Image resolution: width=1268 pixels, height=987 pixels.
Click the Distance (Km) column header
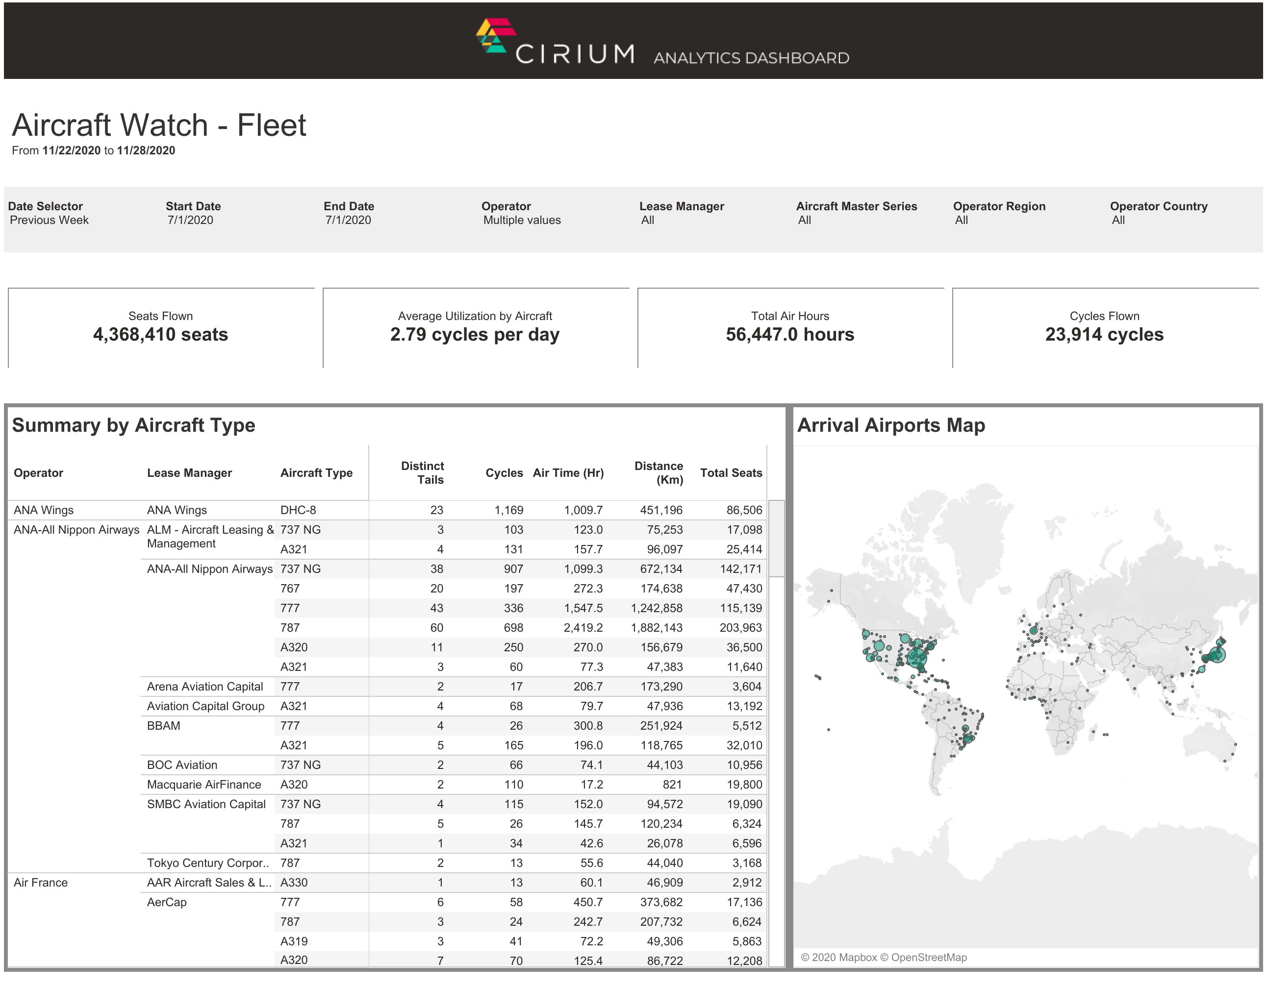(659, 473)
